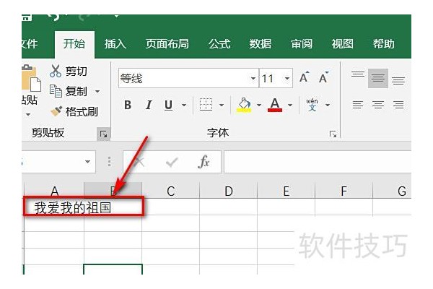This screenshot has height=289, width=433.
Task: Click the Copy (复制) button
Action: 69,91
